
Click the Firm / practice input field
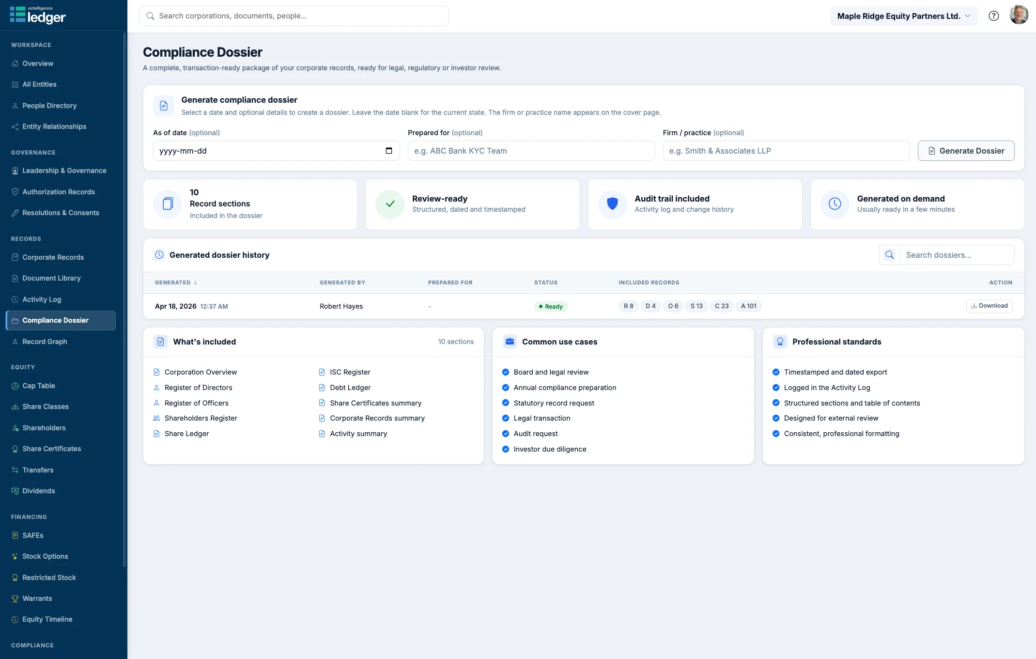point(786,151)
